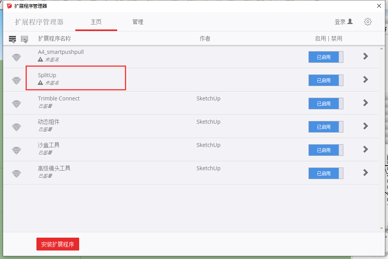Toggle 动态组件 enabled switch
Viewport: 388px width, 259px height.
(x=326, y=127)
